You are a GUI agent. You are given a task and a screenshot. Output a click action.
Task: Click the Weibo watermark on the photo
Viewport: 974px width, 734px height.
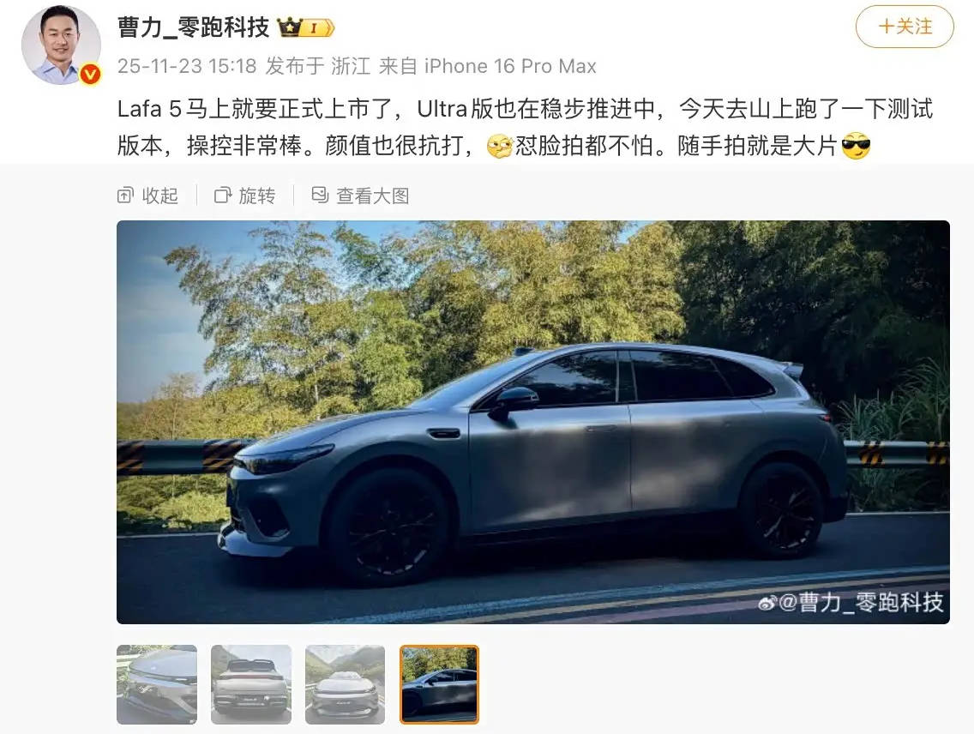pos(851,602)
